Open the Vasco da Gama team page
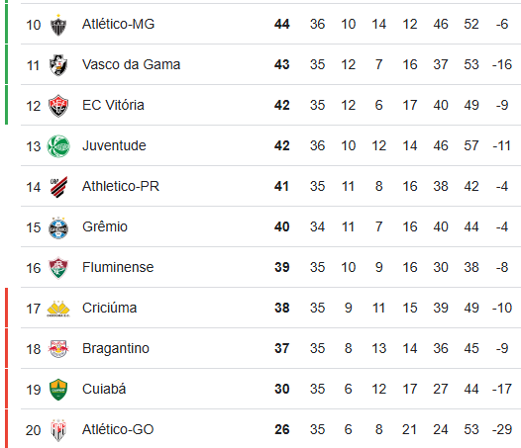This screenshot has height=448, width=521. pyautogui.click(x=132, y=64)
